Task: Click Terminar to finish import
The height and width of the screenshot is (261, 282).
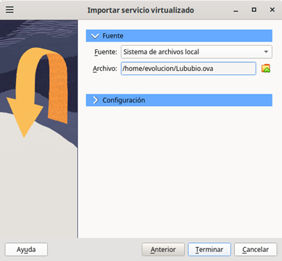Action: [209, 249]
